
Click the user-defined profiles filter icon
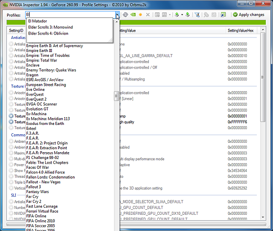(197, 15)
